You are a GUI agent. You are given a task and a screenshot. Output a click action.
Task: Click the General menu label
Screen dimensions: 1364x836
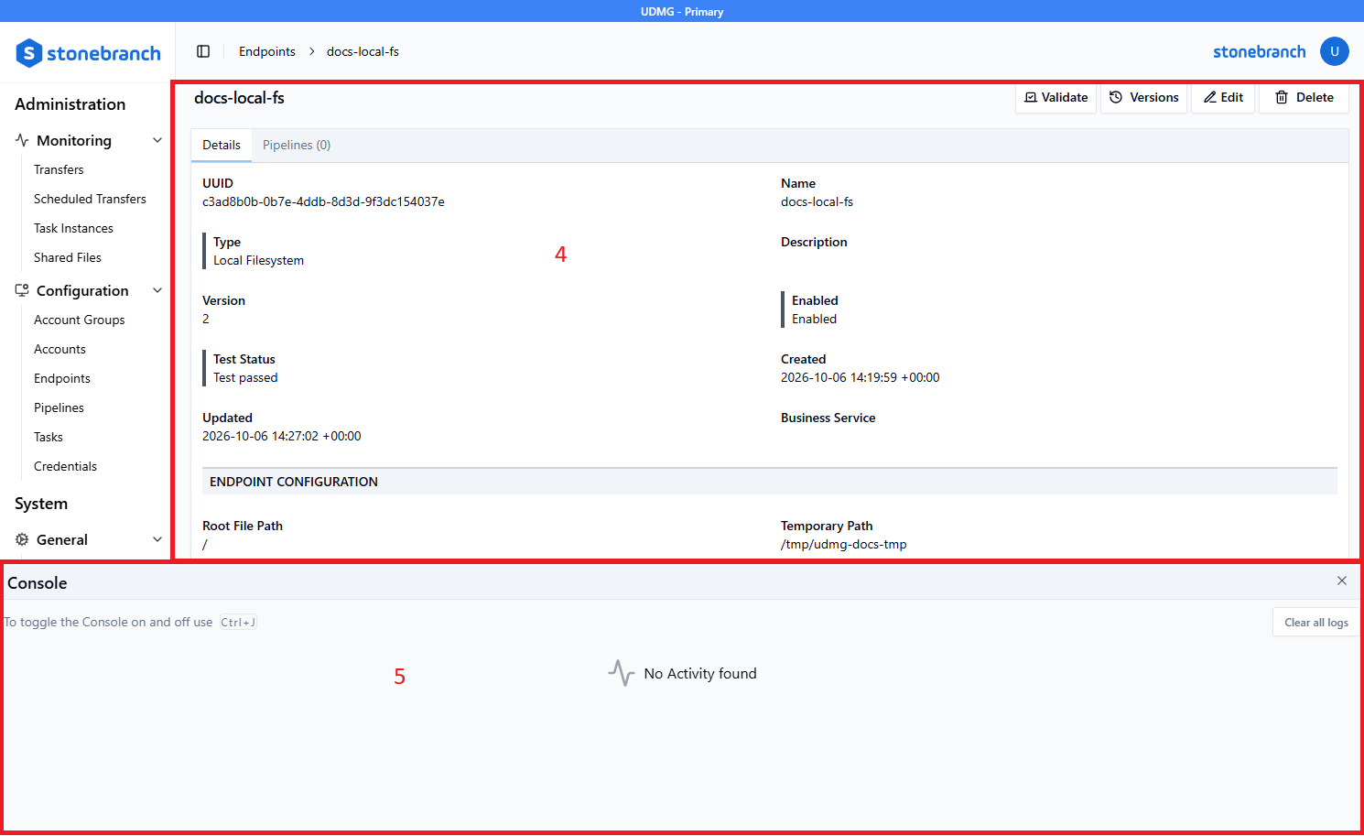(62, 539)
